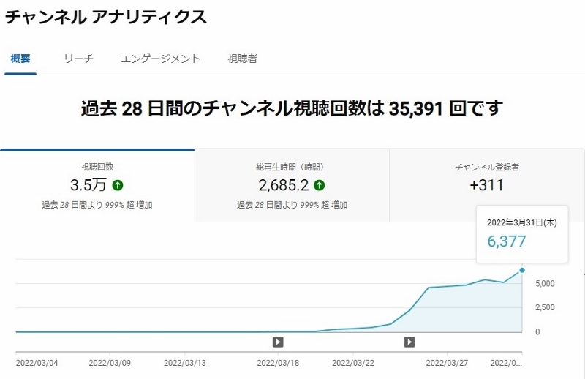This screenshot has width=585, height=379.
Task: Go to the 視聴者 tab
Action: pyautogui.click(x=243, y=59)
